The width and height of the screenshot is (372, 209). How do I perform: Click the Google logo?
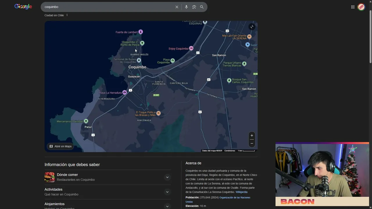click(x=23, y=7)
